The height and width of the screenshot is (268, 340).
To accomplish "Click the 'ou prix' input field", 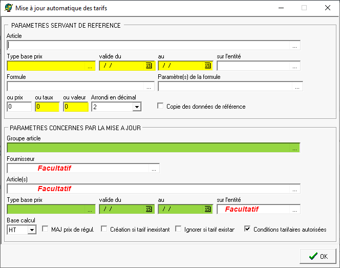I will [x=19, y=107].
